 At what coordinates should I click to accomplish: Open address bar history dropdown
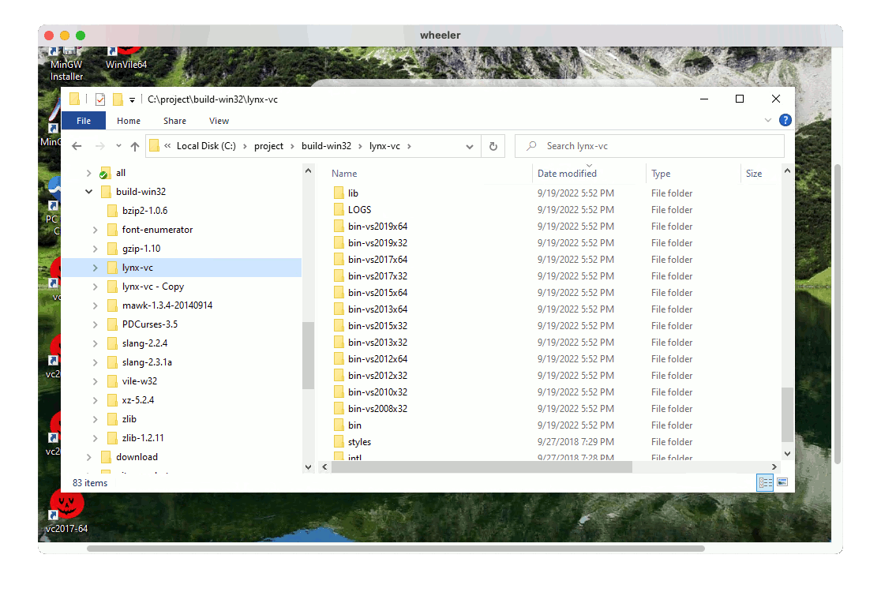coord(469,146)
